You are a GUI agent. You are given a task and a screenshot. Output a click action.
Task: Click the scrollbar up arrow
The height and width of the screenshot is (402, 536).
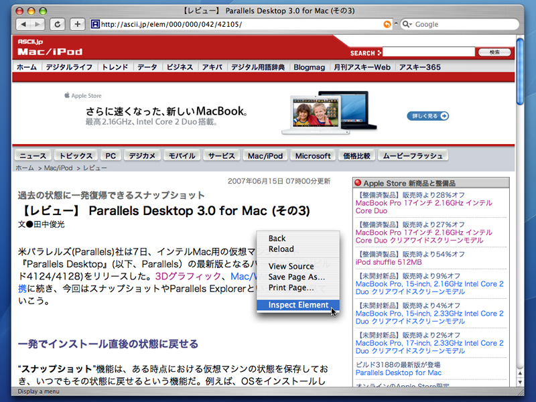pyautogui.click(x=520, y=373)
